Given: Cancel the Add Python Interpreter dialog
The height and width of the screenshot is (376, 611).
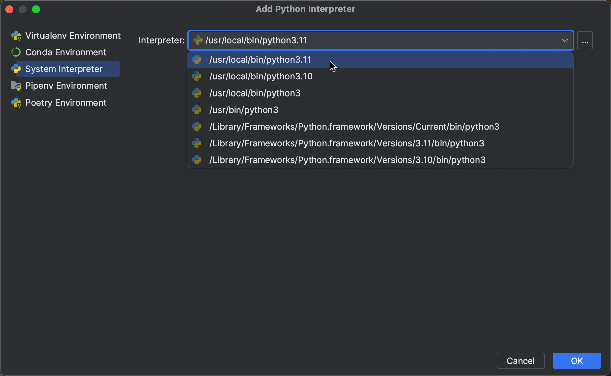Looking at the screenshot, I should [x=520, y=361].
